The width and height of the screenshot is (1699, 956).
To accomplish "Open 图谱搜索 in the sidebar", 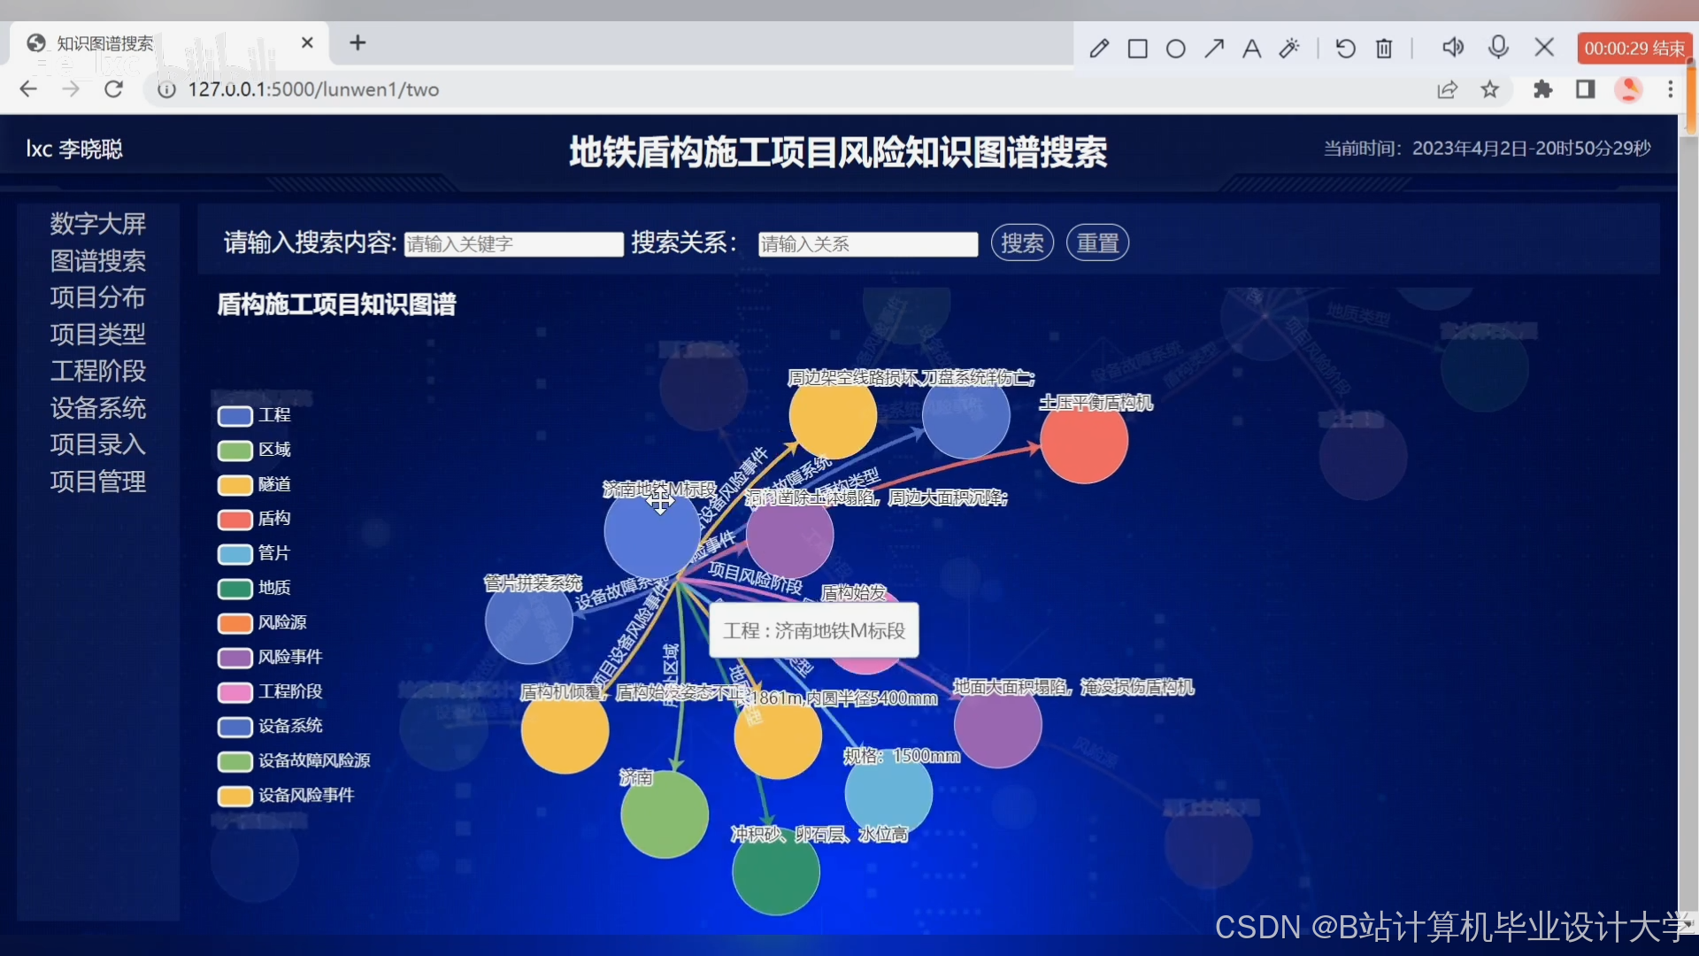I will point(98,261).
